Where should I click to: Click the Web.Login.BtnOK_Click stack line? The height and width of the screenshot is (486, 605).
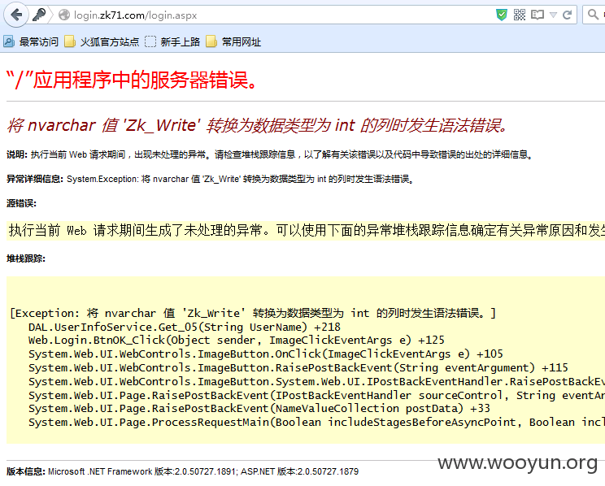[x=236, y=341]
